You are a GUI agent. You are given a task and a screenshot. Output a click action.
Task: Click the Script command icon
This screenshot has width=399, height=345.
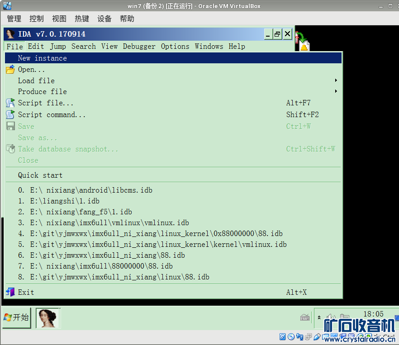coord(10,114)
